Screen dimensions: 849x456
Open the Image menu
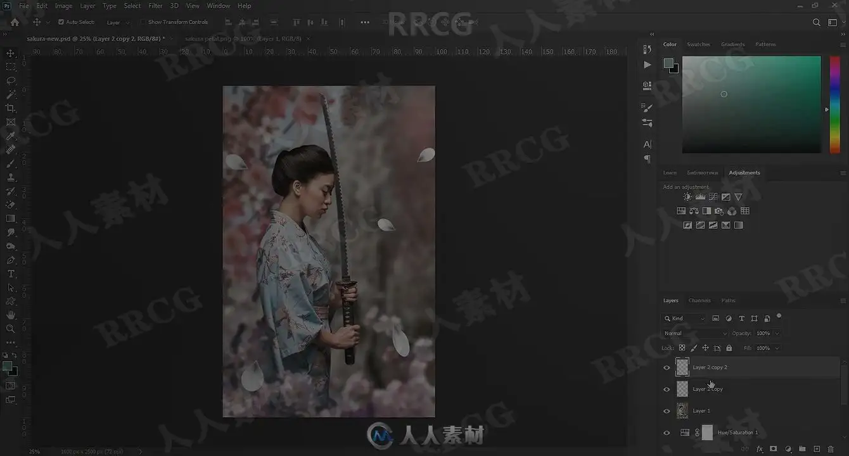[x=63, y=6]
